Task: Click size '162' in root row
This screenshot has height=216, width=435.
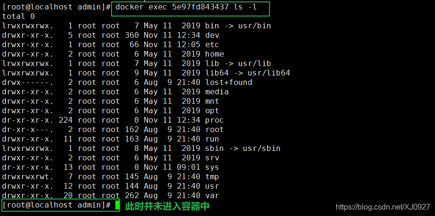Action: coord(132,130)
